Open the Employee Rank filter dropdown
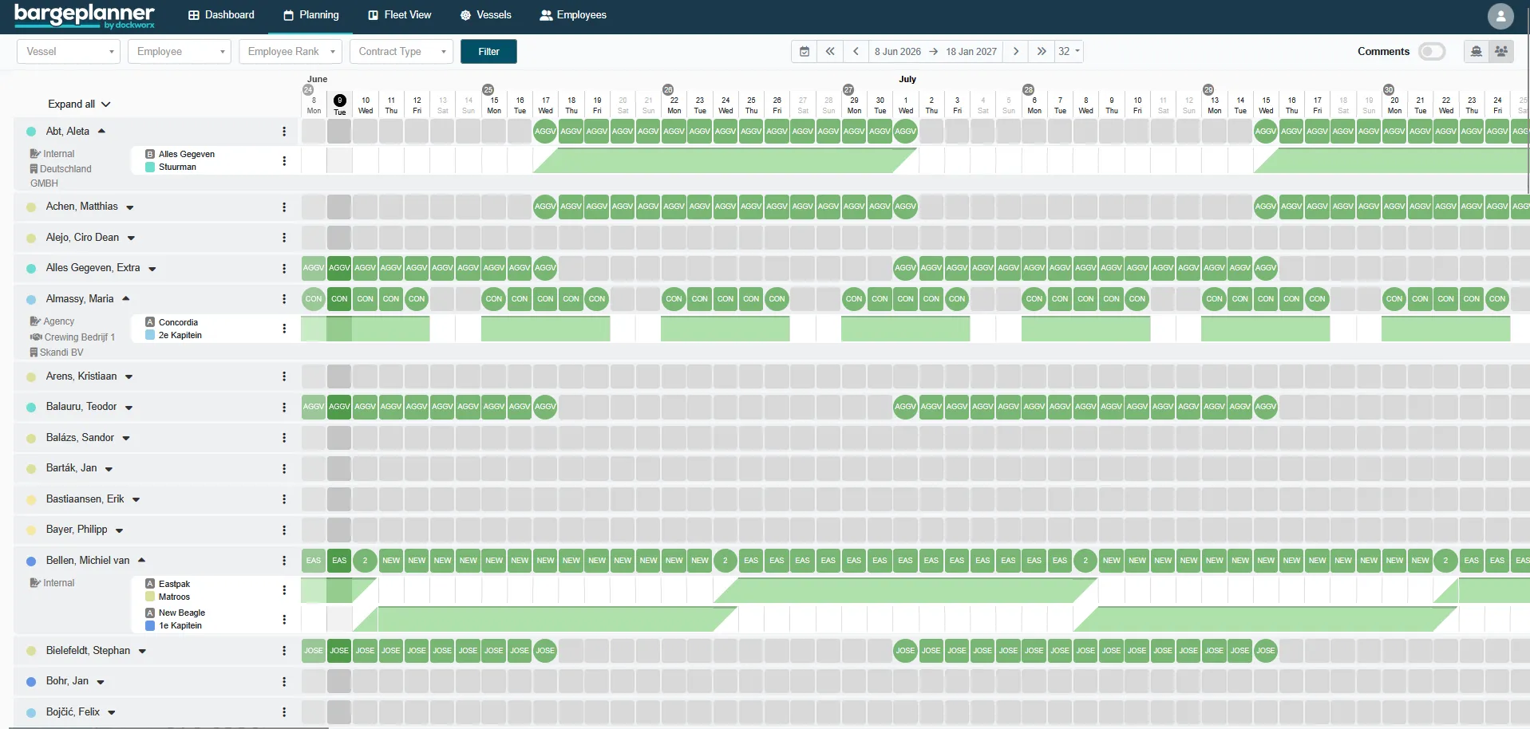 click(291, 51)
